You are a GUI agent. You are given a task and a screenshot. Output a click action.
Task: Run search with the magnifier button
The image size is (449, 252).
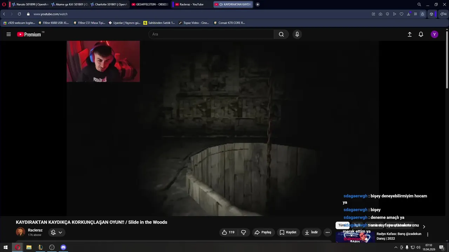281,34
